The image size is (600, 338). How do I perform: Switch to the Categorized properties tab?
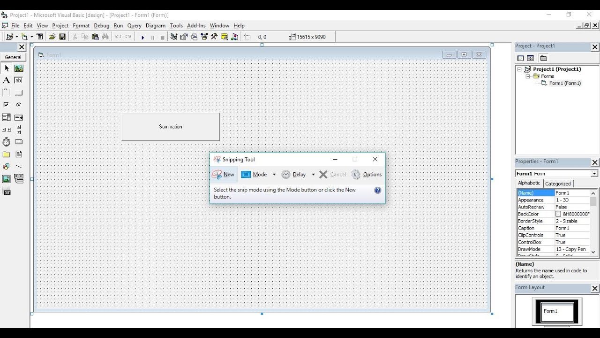[x=558, y=184]
